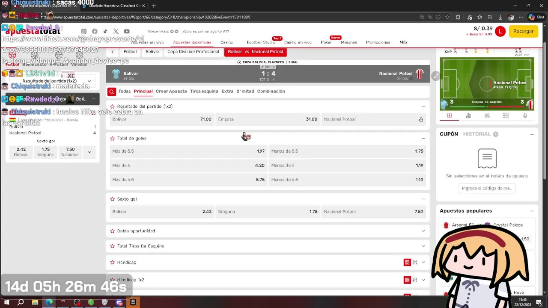The width and height of the screenshot is (548, 308).
Task: Favorite the Sexto gol market star
Action: (x=113, y=199)
